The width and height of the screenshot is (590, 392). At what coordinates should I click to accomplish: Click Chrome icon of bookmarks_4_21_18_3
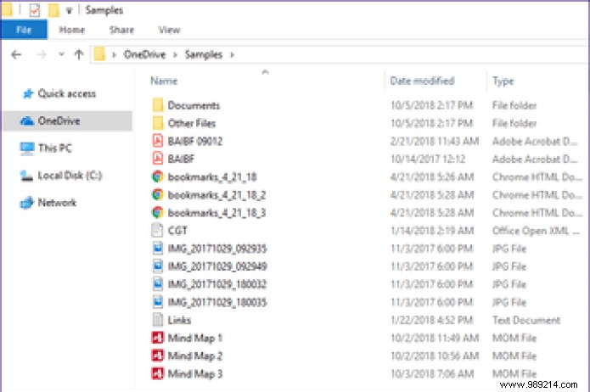coord(158,213)
